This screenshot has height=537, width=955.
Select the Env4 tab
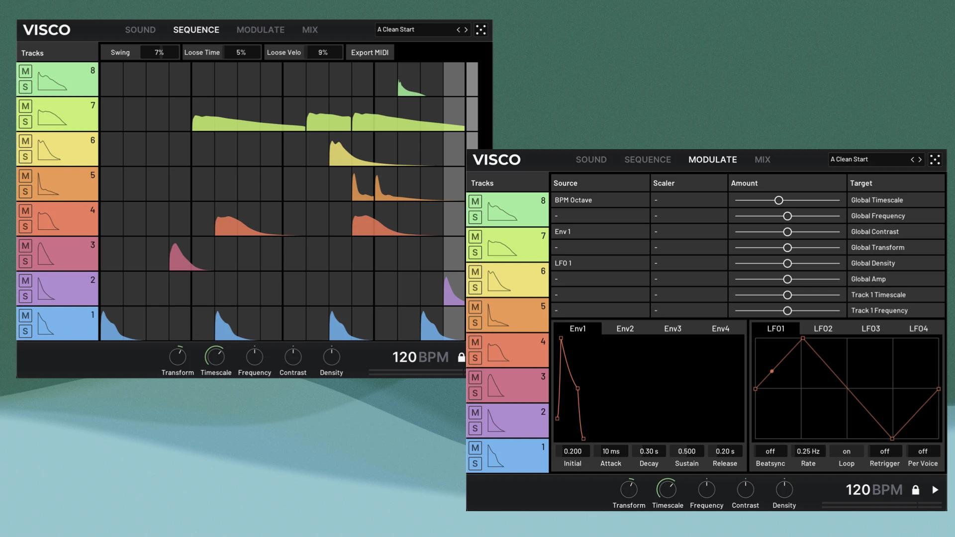click(720, 329)
